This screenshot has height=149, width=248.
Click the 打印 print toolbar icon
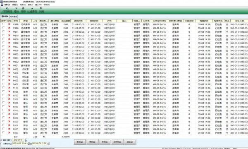click(23, 10)
